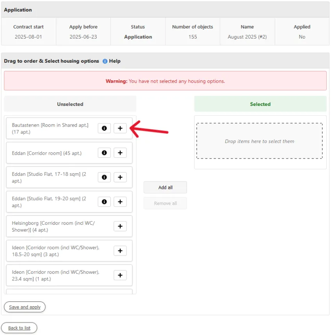Select Eddan [Studio Flat, 19-20 sqm] text
Viewport: 331px width, 335px height.
pos(49,202)
